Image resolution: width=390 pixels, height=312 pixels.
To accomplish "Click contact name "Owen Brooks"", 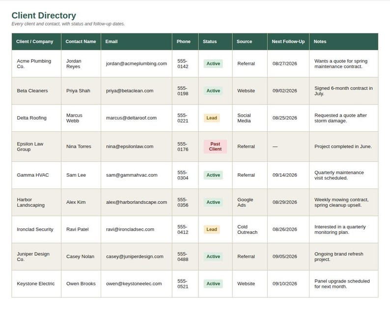I will coord(81,284).
